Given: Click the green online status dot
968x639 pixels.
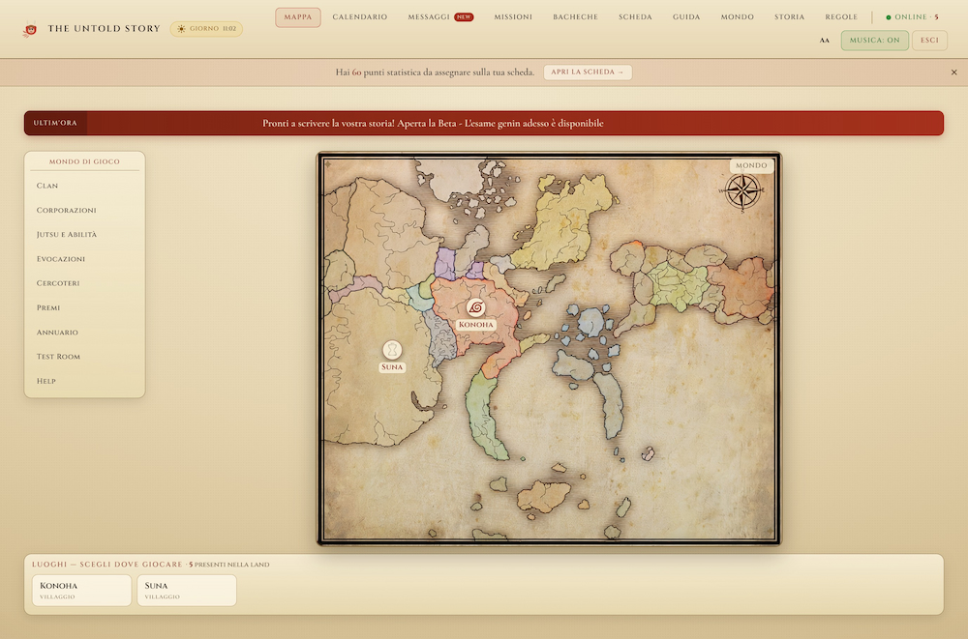Looking at the screenshot, I should click(889, 17).
